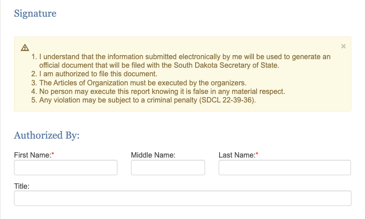Click the Title label
This screenshot has width=365, height=219.
(x=22, y=186)
